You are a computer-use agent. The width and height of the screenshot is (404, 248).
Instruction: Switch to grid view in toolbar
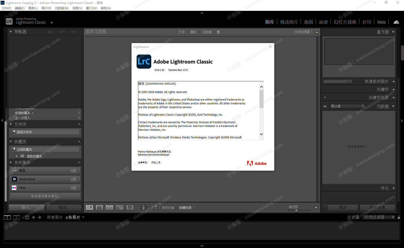[x=89, y=207]
